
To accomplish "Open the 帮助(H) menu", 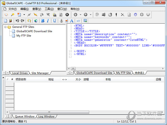I will coord(75,9).
